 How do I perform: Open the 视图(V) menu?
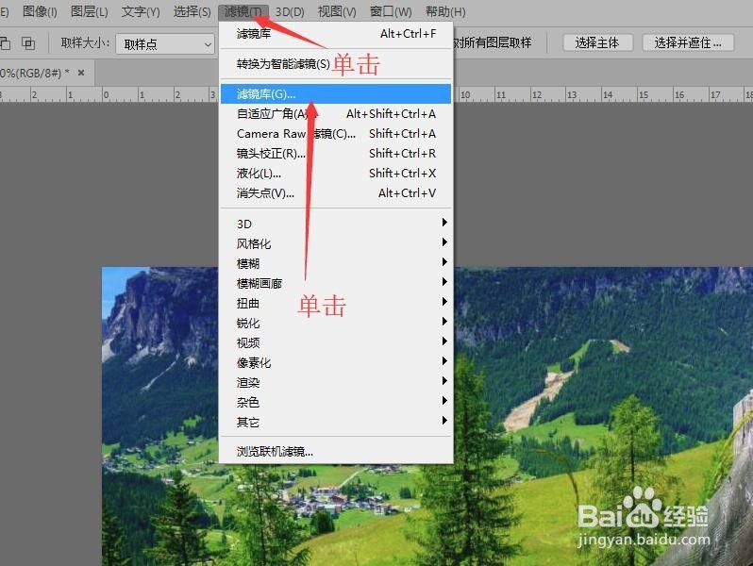[x=337, y=11]
